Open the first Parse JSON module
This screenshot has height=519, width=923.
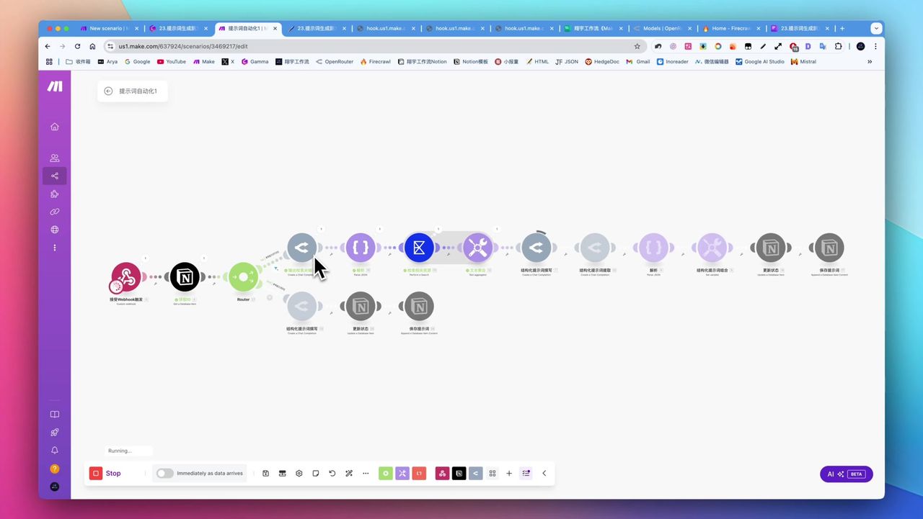(361, 248)
